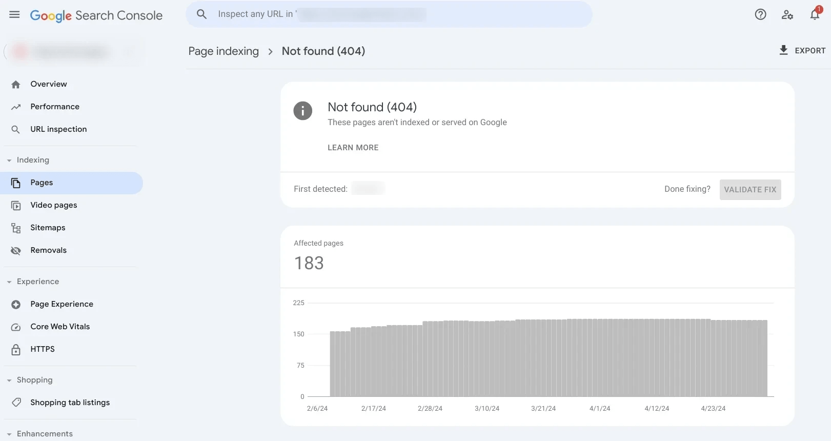Click the Performance trend icon

[16, 107]
